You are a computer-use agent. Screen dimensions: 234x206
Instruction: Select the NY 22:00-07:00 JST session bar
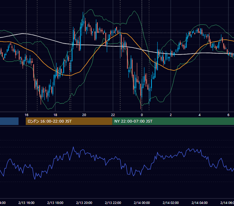[173, 121]
